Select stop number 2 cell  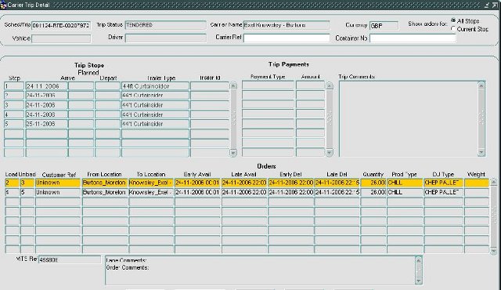(14, 96)
